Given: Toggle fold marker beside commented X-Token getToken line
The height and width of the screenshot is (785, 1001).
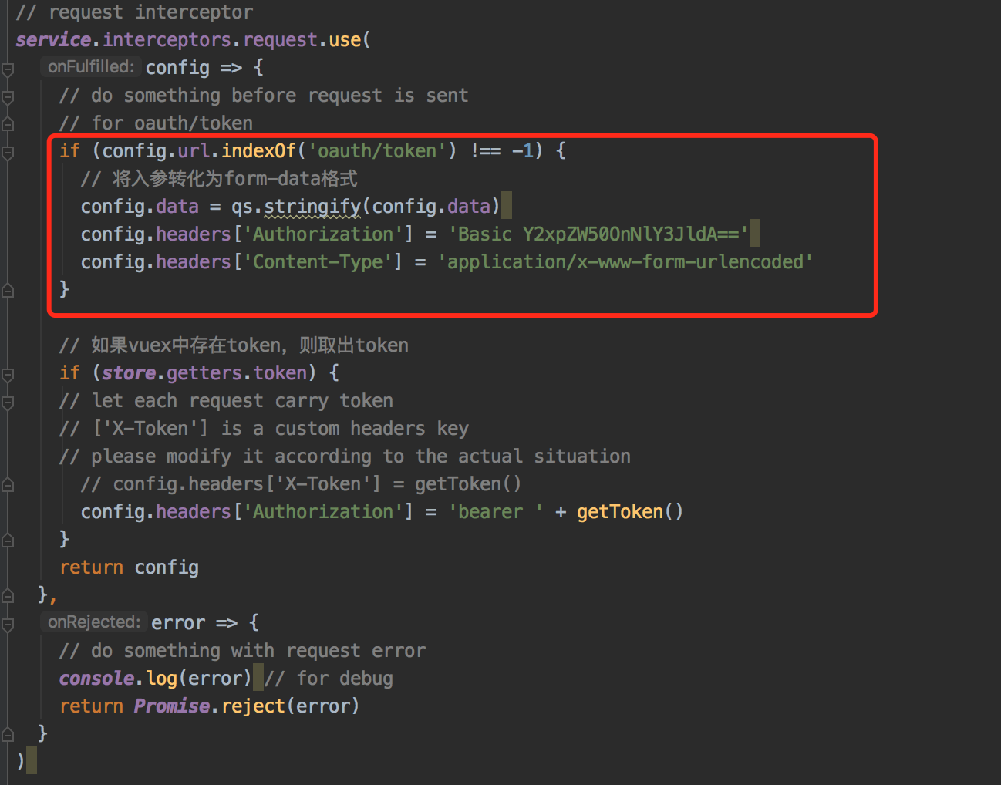Looking at the screenshot, I should (x=8, y=484).
